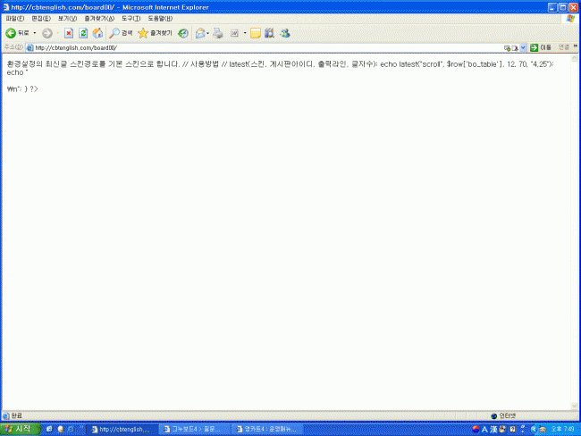The height and width of the screenshot is (436, 581).
Task: Open the Mail toolbar icon
Action: click(200, 33)
